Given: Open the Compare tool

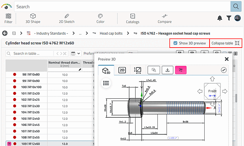Looking at the screenshot, I should coord(165,19).
